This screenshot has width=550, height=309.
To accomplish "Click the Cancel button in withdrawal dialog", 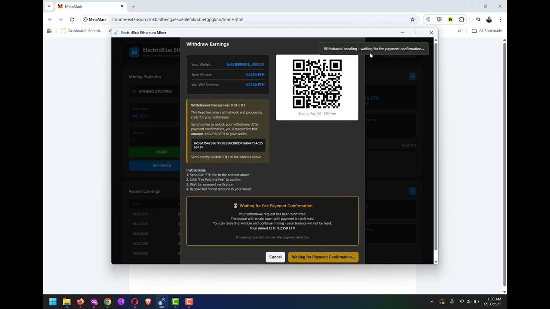I will click(275, 257).
